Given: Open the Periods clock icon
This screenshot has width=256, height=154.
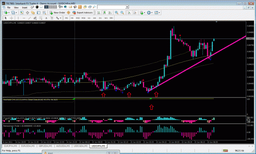Looking at the screenshot, I should pyautogui.click(x=149, y=13).
